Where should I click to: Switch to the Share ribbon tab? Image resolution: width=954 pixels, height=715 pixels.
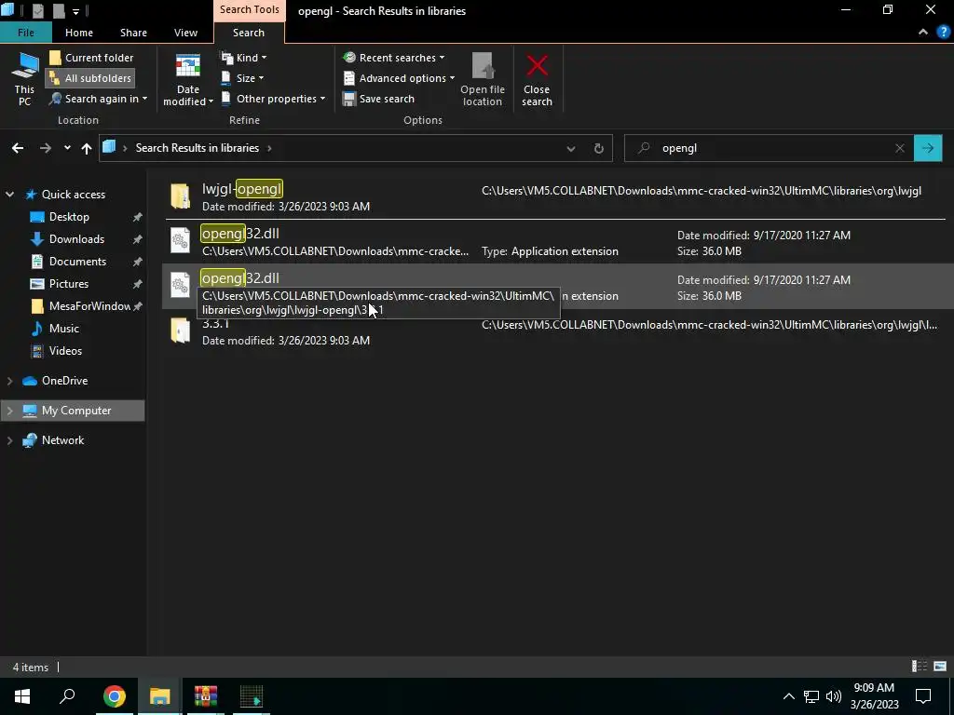point(133,33)
